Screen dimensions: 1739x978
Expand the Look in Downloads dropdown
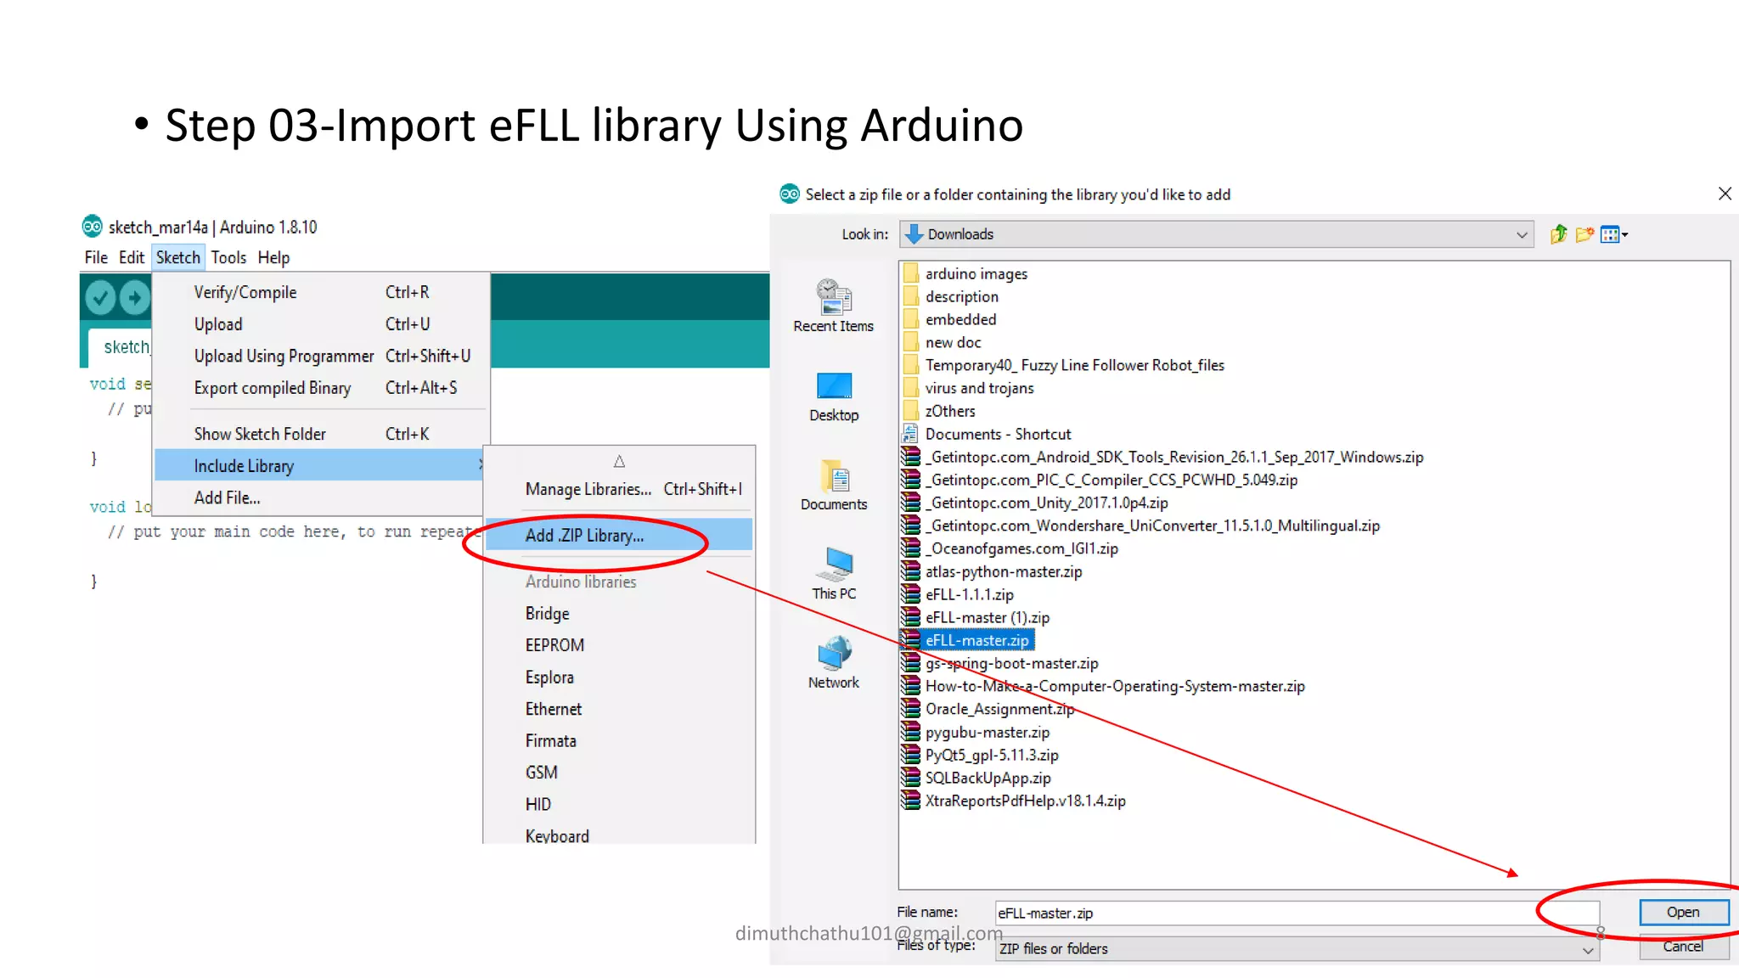tap(1521, 234)
